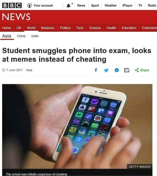The height and width of the screenshot is (176, 157).
Task: Select the Tech news tab
Action: pyautogui.click(x=80, y=28)
